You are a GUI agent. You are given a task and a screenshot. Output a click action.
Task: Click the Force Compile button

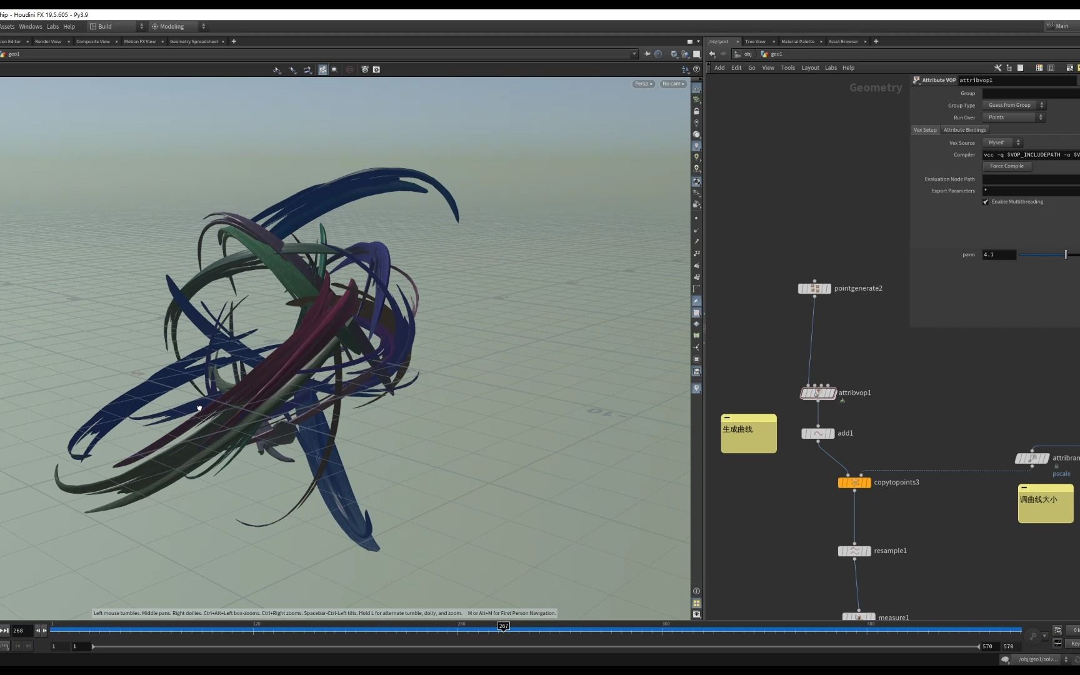click(1007, 166)
